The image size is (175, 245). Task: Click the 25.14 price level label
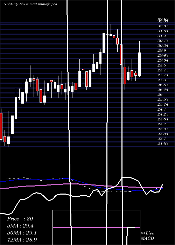pos(163,105)
